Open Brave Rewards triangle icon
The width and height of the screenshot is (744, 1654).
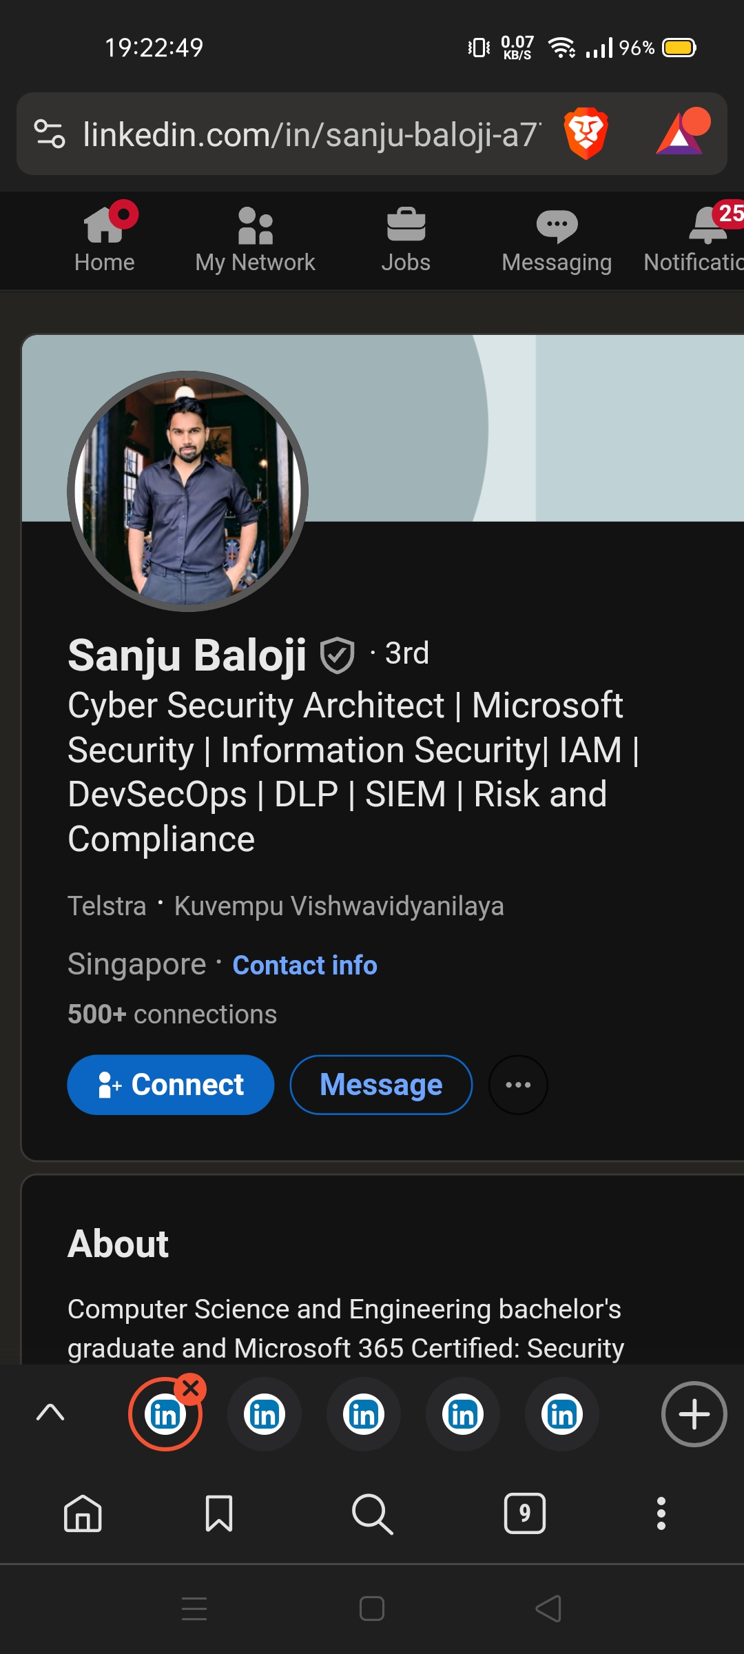pos(682,134)
